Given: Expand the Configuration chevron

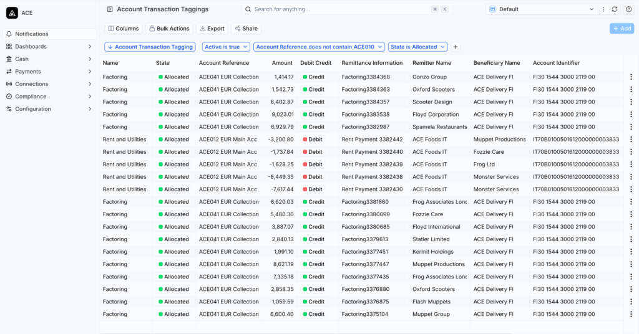Looking at the screenshot, I should pyautogui.click(x=90, y=109).
